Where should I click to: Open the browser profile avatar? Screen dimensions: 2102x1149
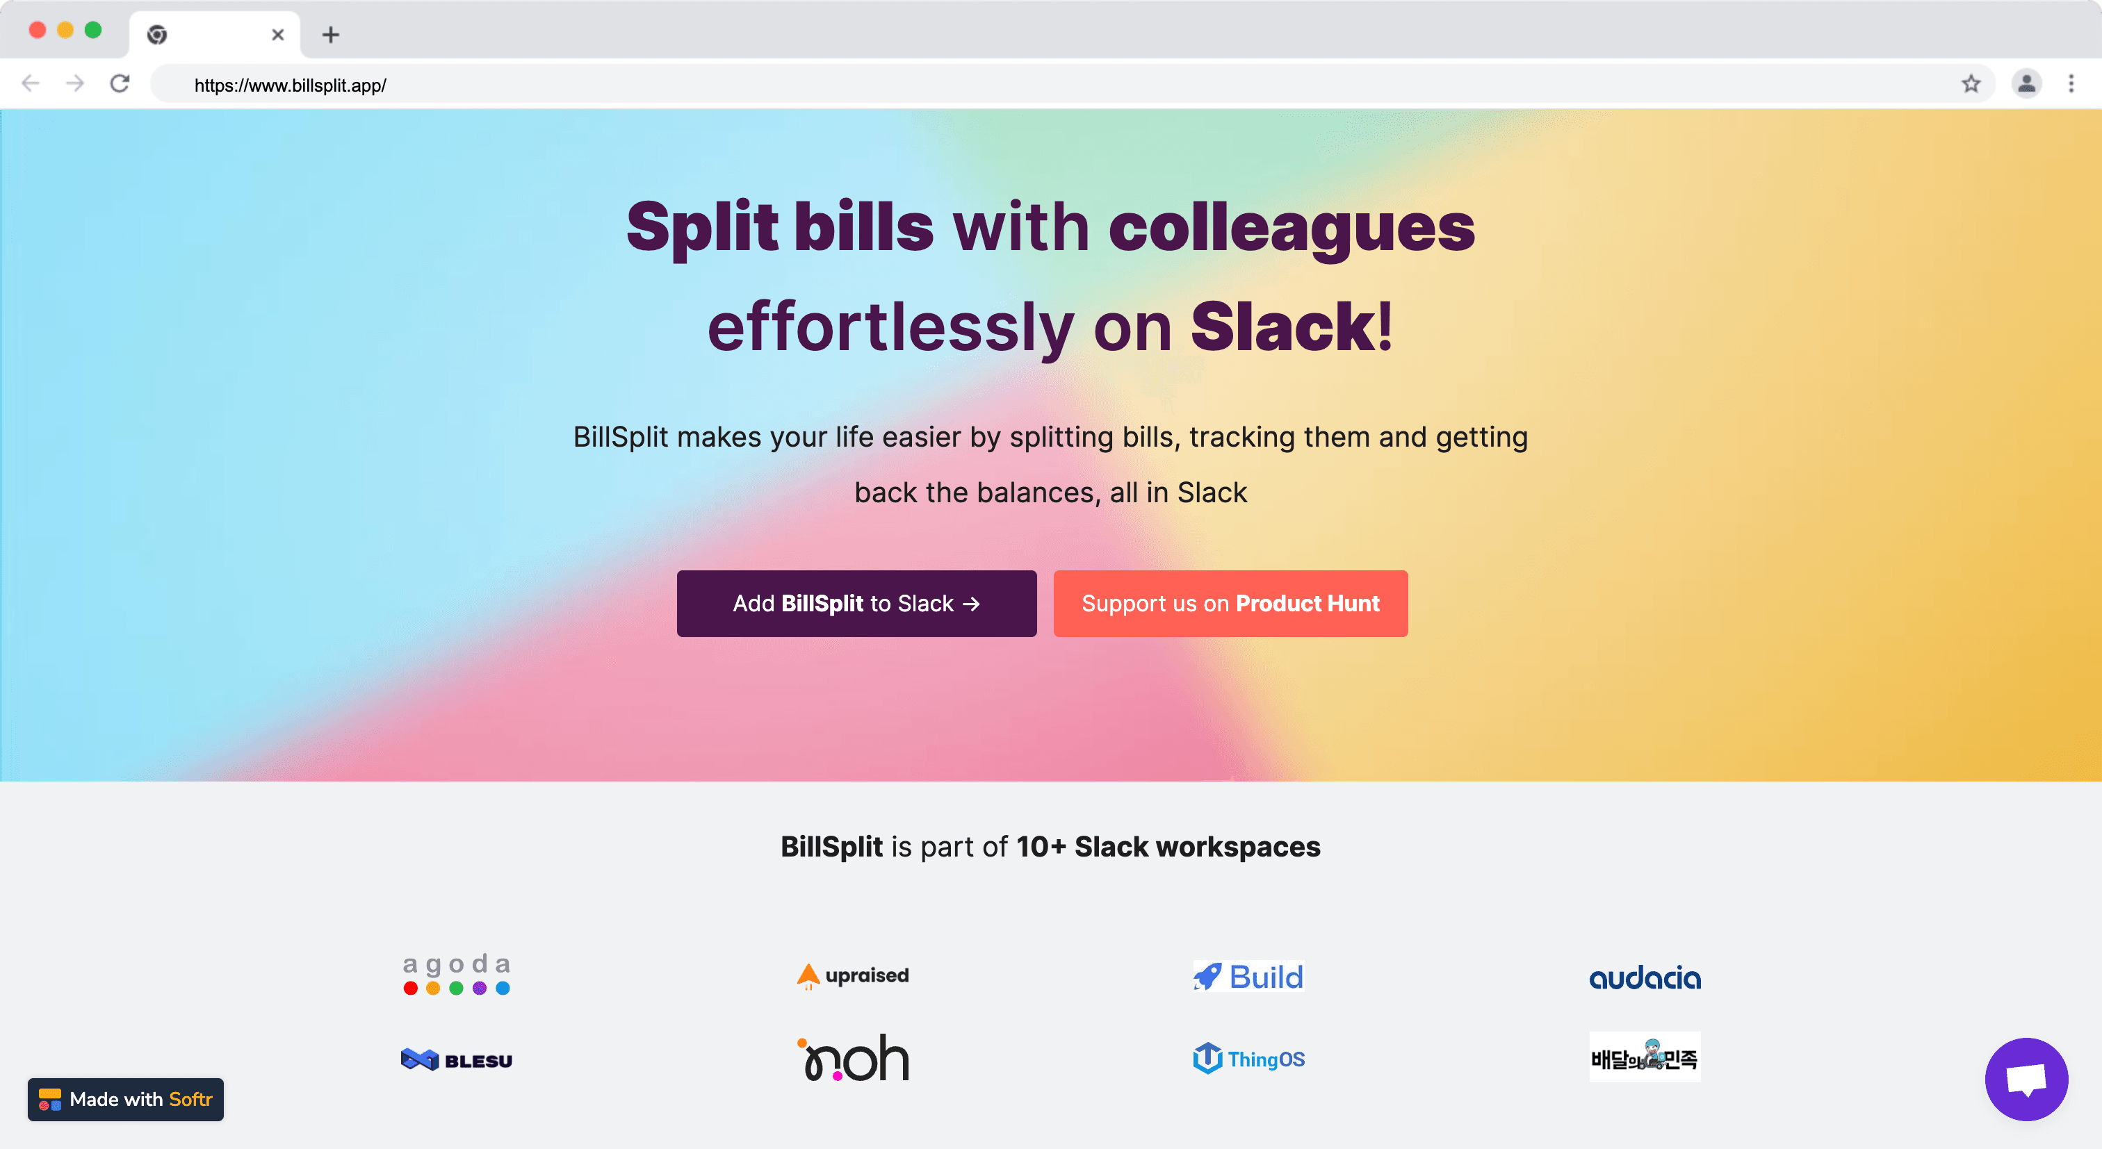click(x=2026, y=83)
